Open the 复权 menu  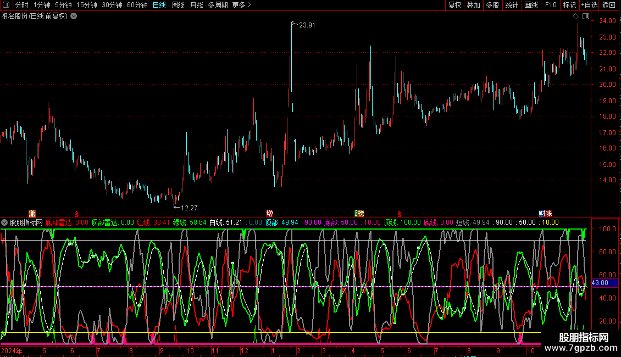(454, 5)
